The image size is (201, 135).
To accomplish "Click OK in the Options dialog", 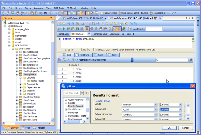I will (x=169, y=128).
